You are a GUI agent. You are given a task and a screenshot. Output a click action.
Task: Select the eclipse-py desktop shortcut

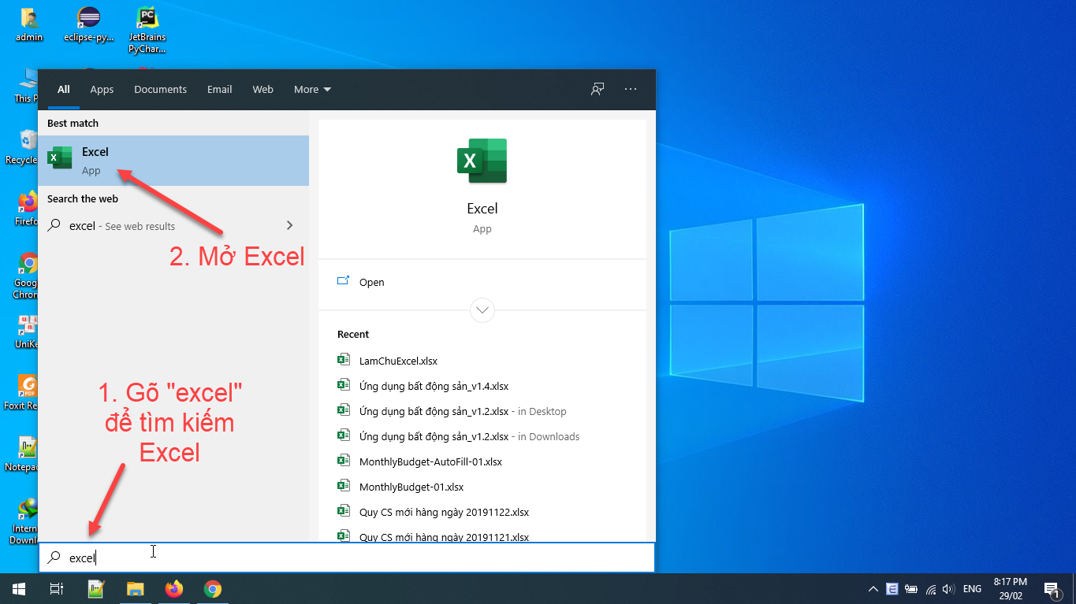pos(88,24)
